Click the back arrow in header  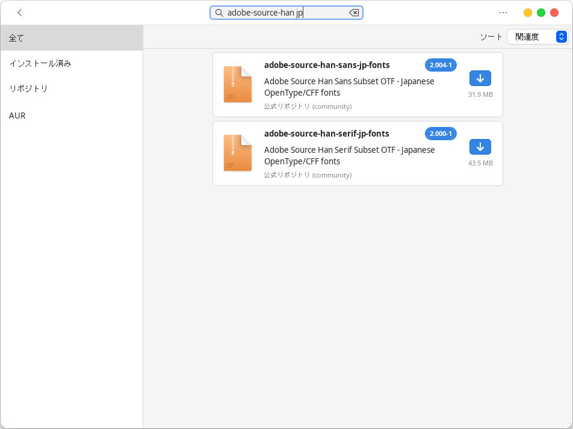pos(20,13)
